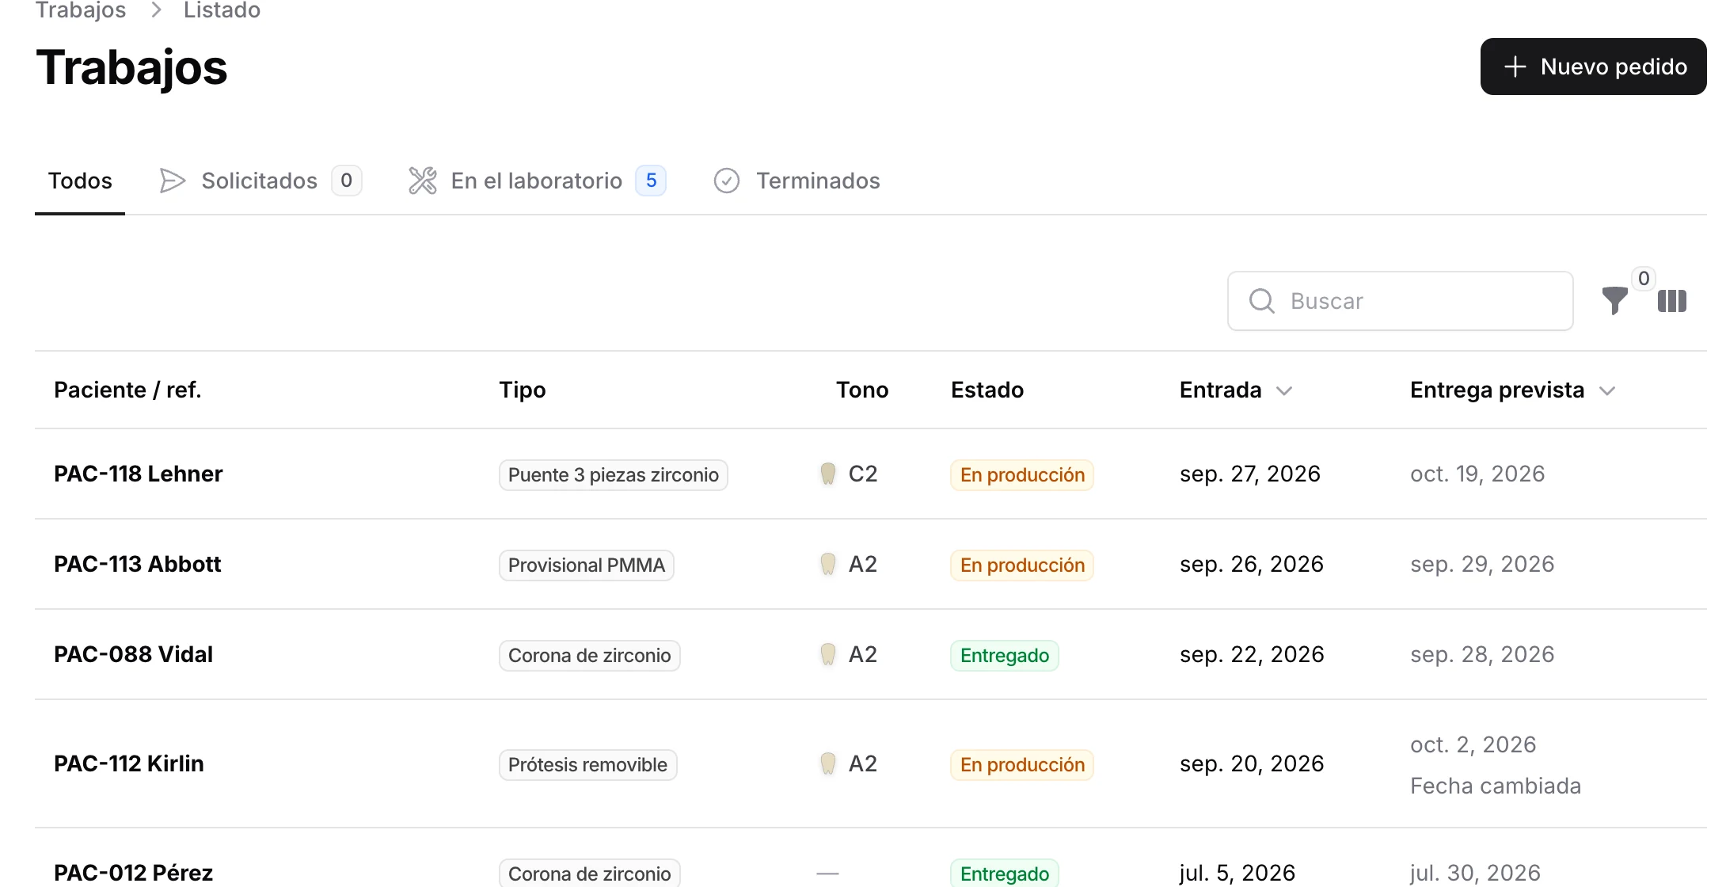Click the Listado breadcrumb
The height and width of the screenshot is (887, 1726).
click(x=222, y=10)
